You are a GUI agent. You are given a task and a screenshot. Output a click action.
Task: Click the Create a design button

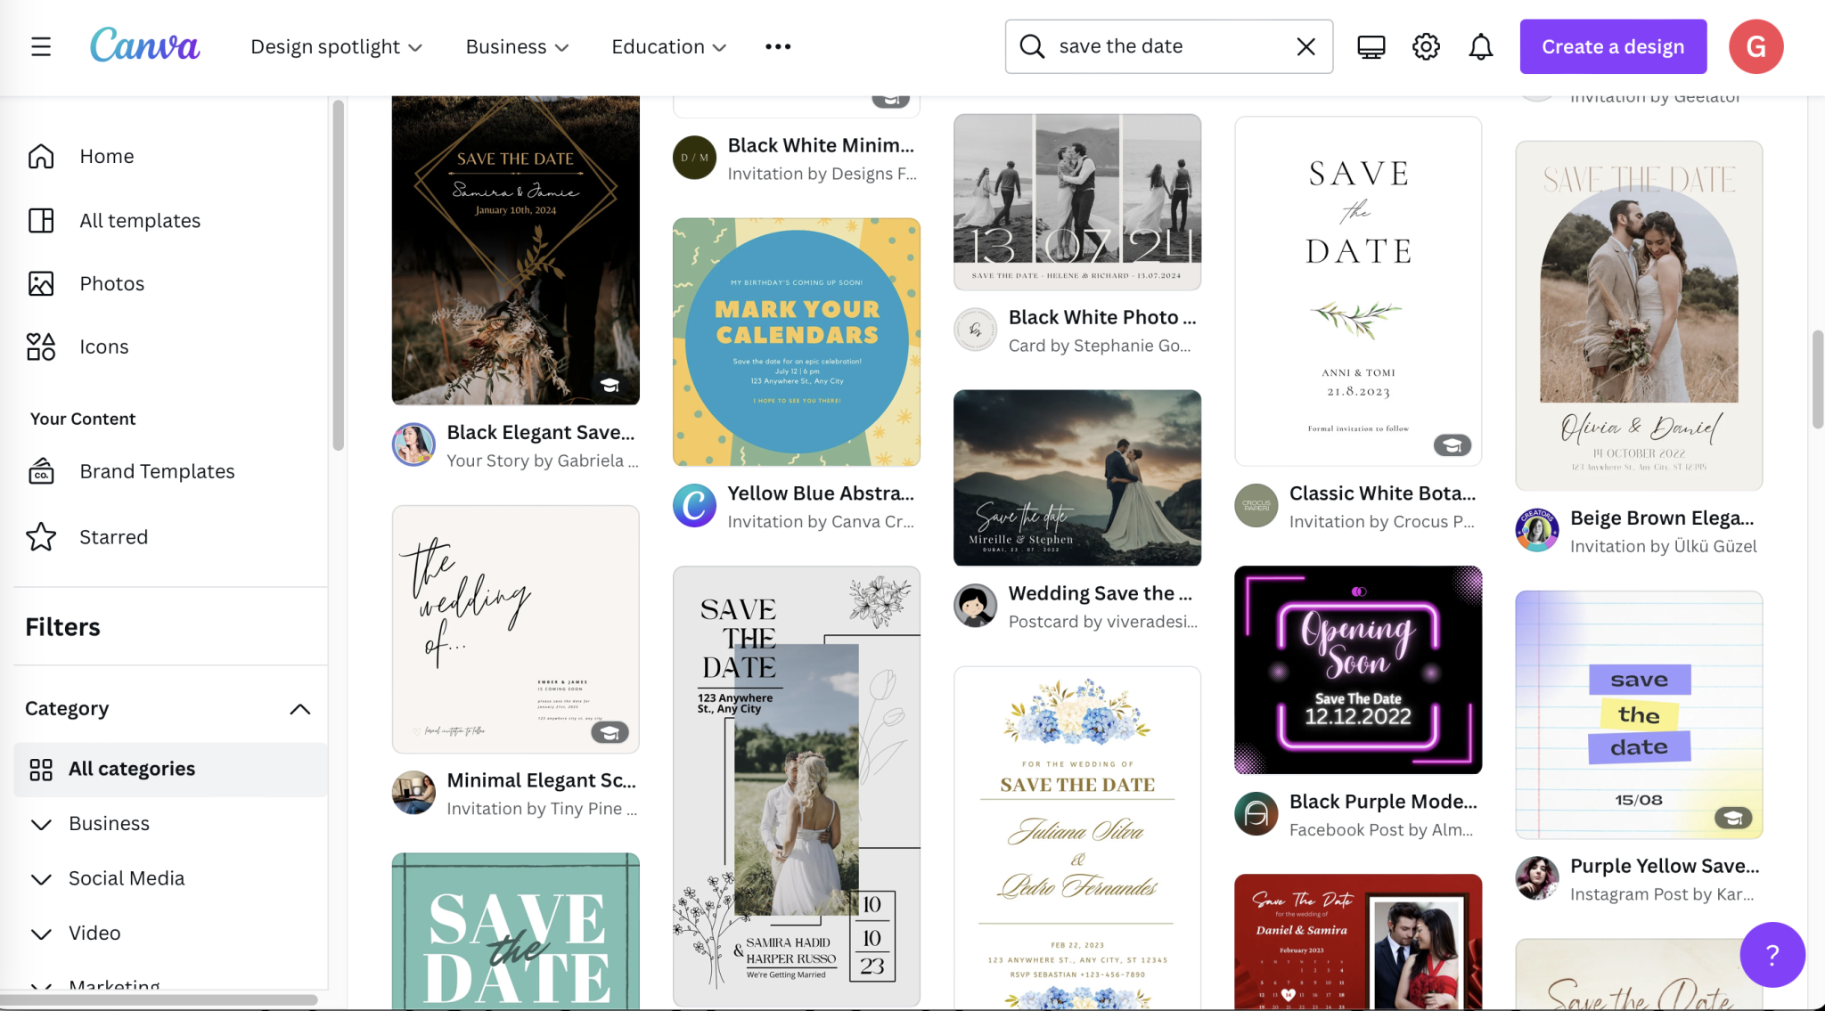coord(1612,46)
